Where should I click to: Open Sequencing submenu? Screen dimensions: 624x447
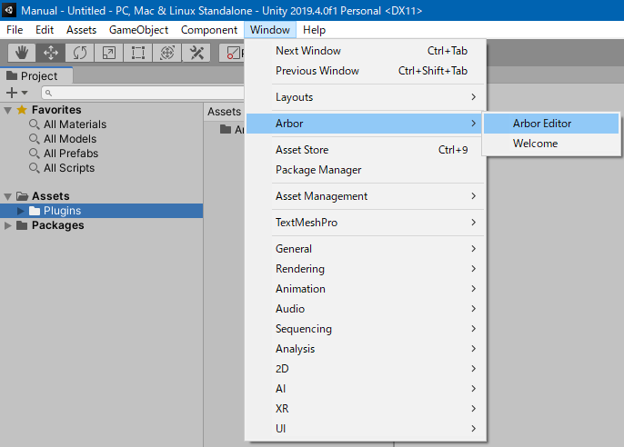coord(366,329)
